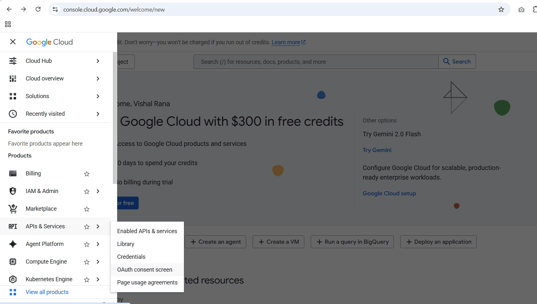Favorite Kubernetes Engine with its star
The image size is (537, 304).
[87, 280]
